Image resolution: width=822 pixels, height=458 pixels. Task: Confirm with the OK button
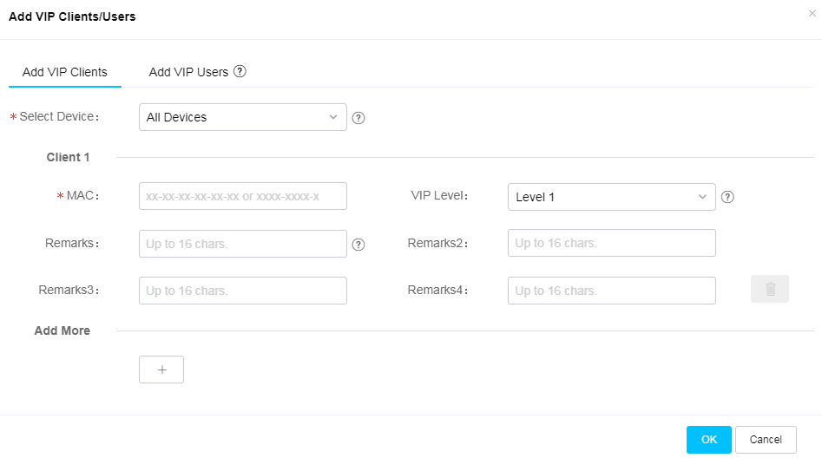[709, 440]
